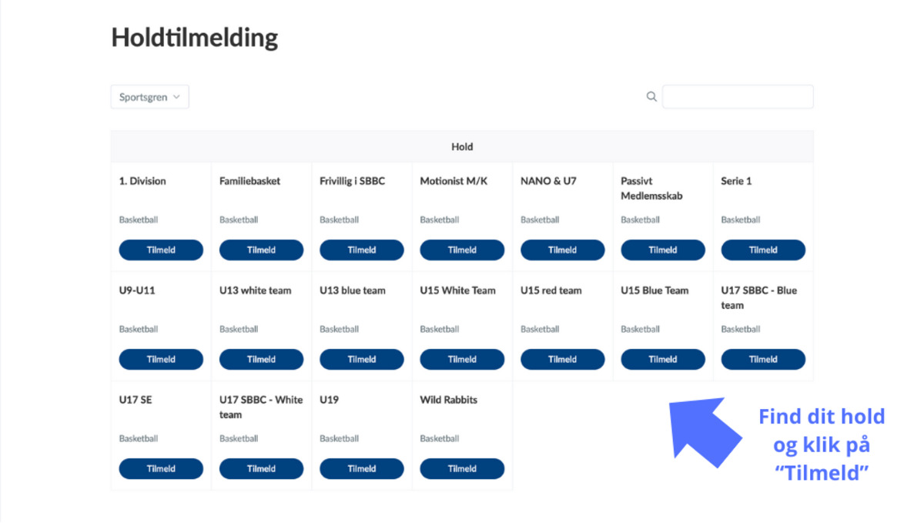
Task: Join U15 red team via Tilmeld
Action: [562, 359]
